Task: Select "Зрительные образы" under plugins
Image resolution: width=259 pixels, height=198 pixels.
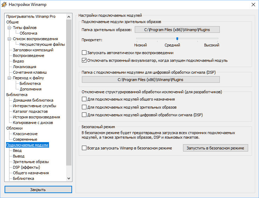Action: pyautogui.click(x=31, y=162)
